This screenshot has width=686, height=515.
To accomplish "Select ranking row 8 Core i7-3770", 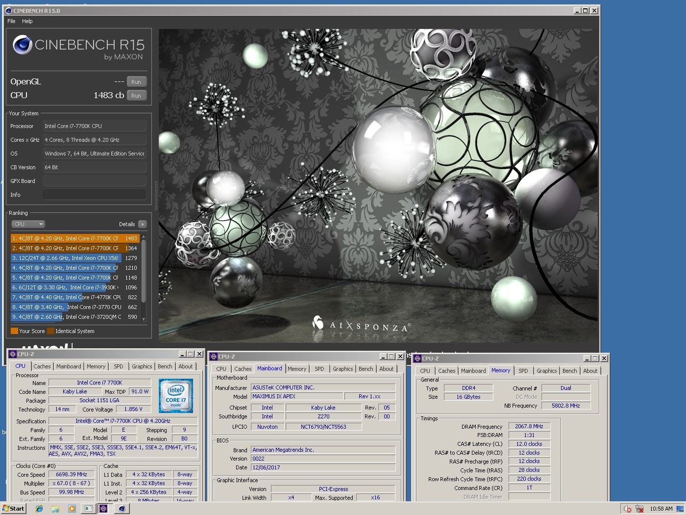I will 75,307.
